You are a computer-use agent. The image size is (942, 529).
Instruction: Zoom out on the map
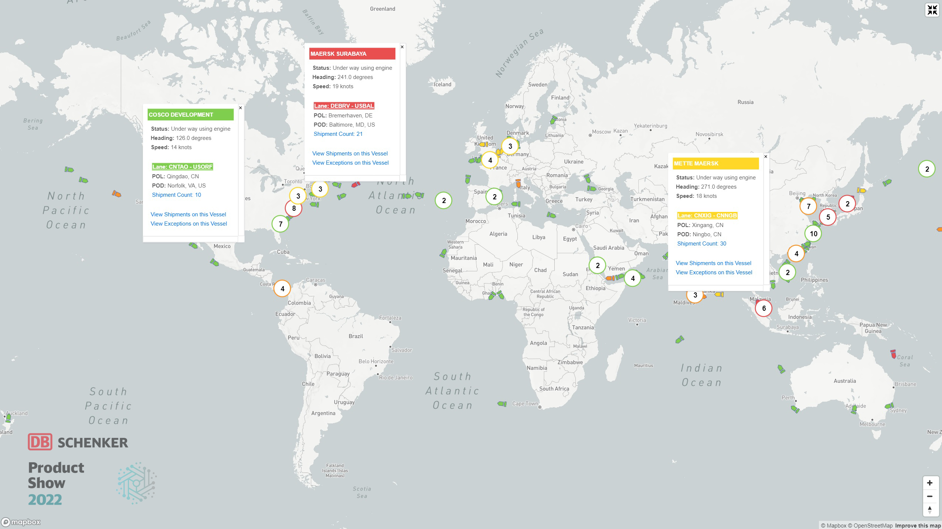930,497
